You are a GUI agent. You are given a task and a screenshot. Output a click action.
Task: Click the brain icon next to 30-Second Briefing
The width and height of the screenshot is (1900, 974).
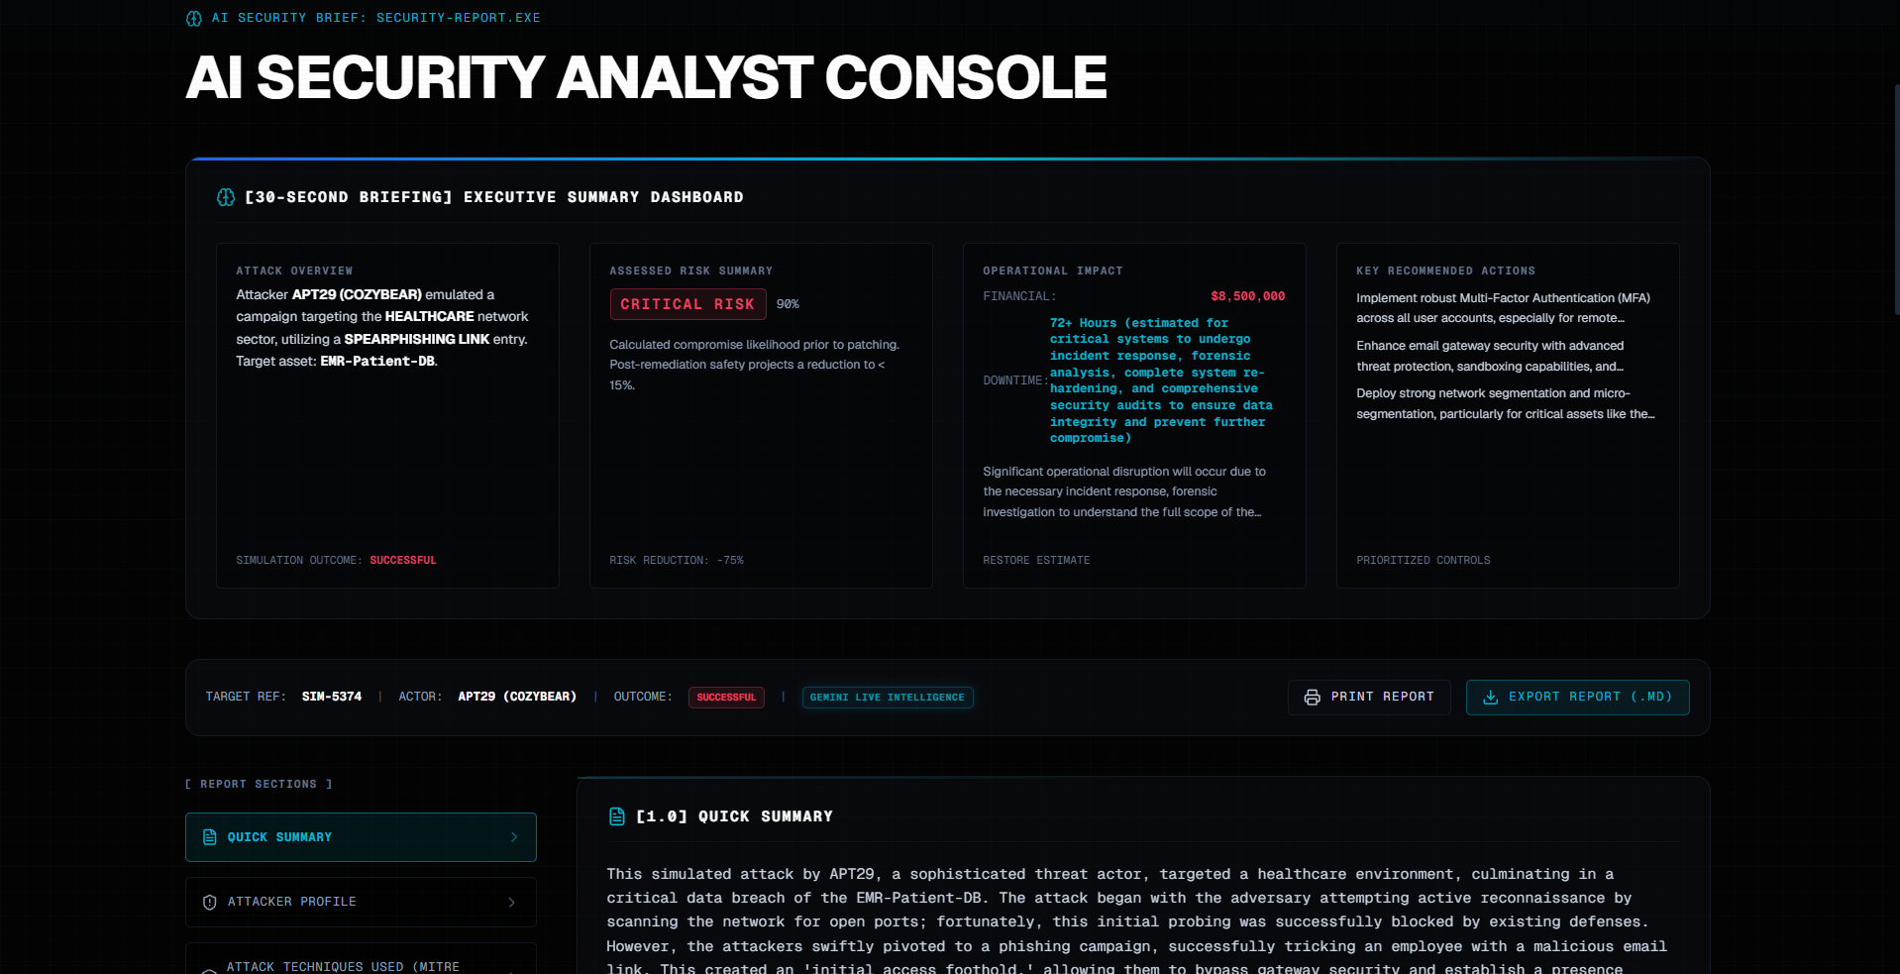[226, 197]
